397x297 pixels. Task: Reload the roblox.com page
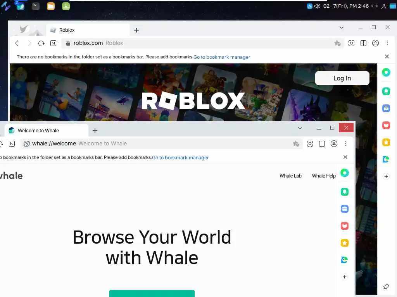tap(41, 43)
